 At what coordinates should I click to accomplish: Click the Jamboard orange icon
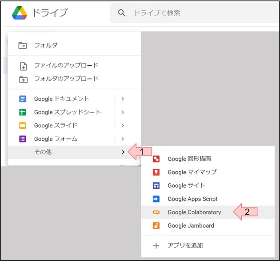156,225
